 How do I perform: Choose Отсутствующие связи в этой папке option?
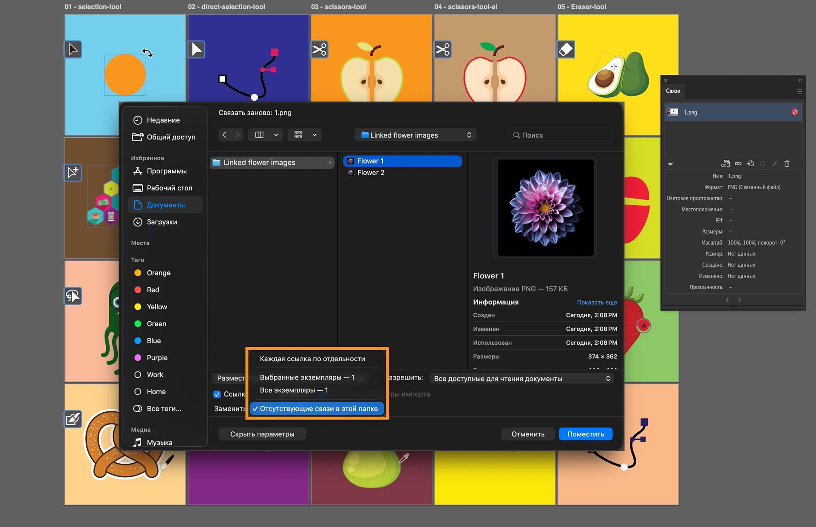point(317,408)
